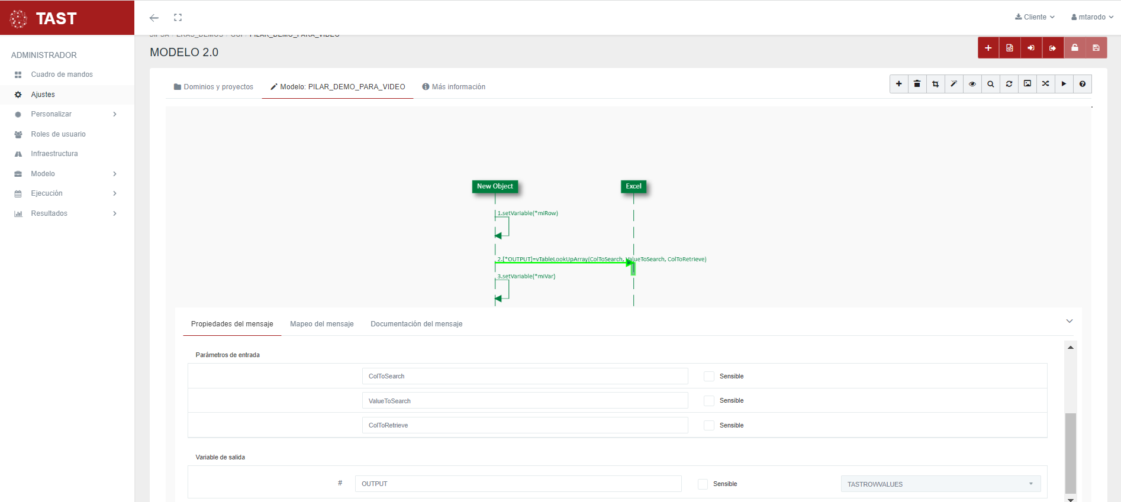Click the red code file icon
Viewport: 1121px width, 502px height.
tap(1010, 48)
